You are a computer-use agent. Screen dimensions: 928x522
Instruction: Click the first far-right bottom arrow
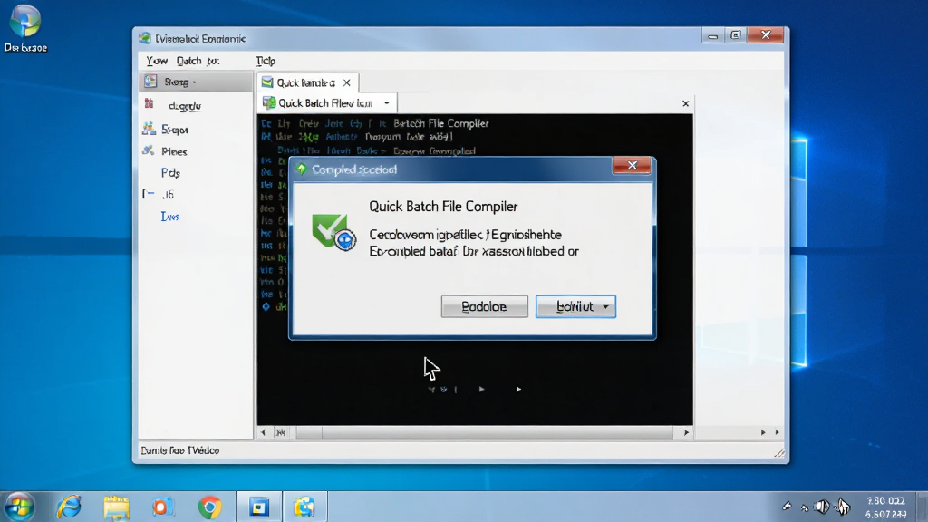763,432
